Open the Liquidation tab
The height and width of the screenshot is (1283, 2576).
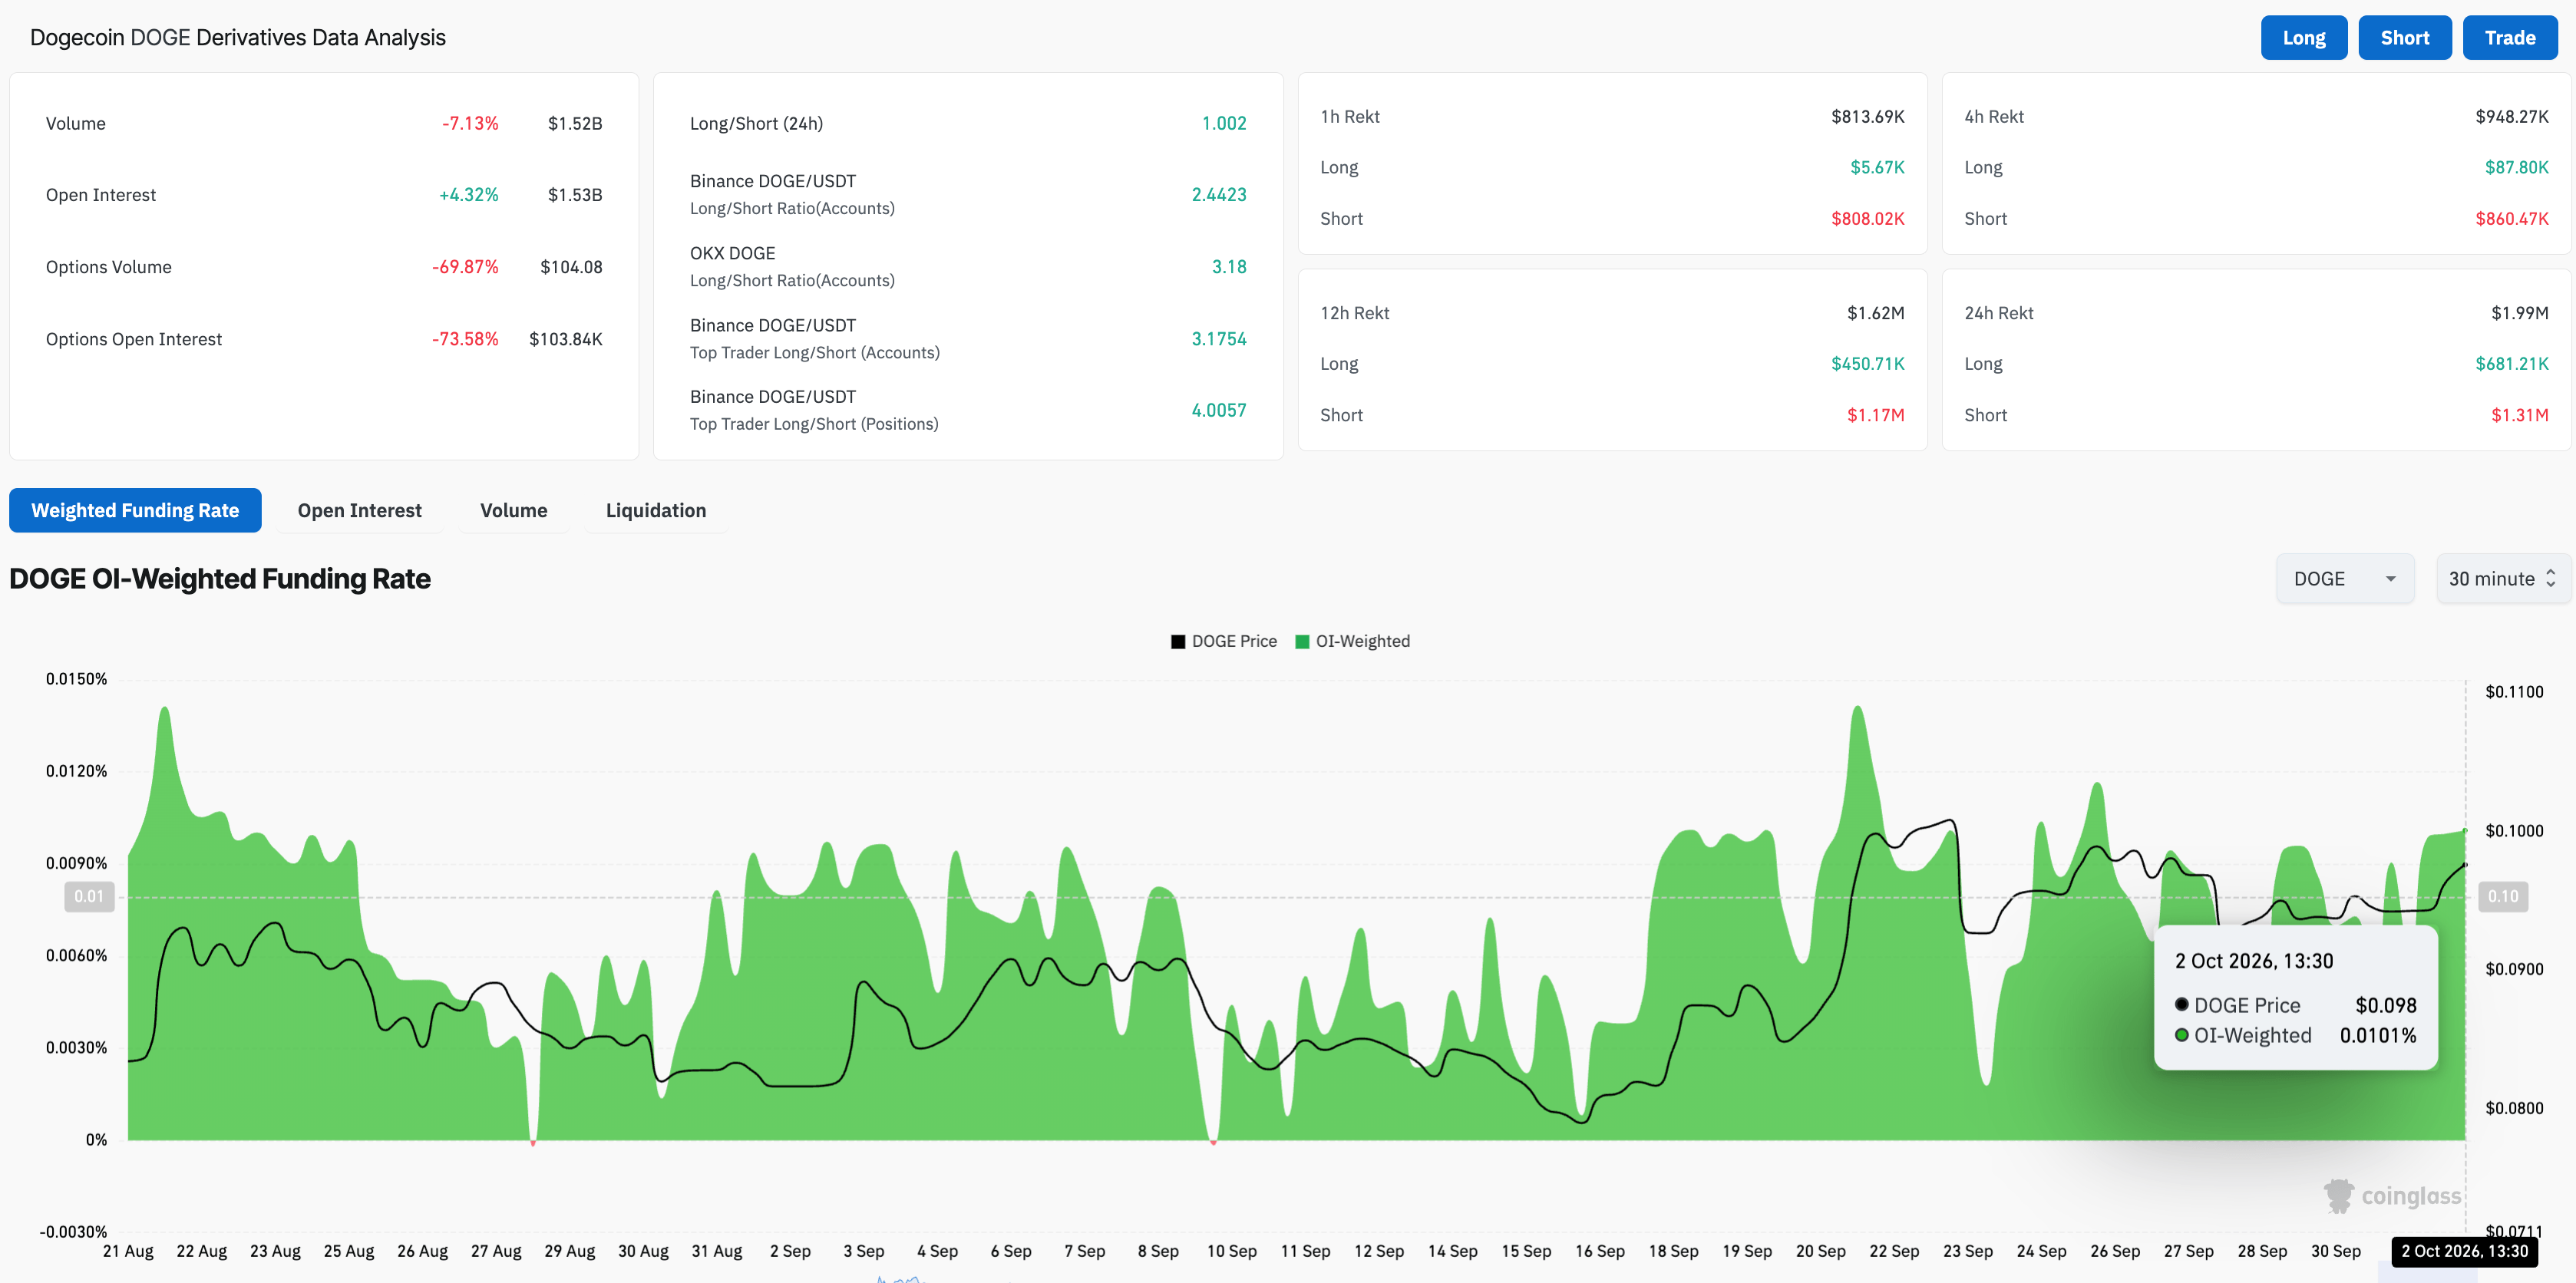coord(656,510)
